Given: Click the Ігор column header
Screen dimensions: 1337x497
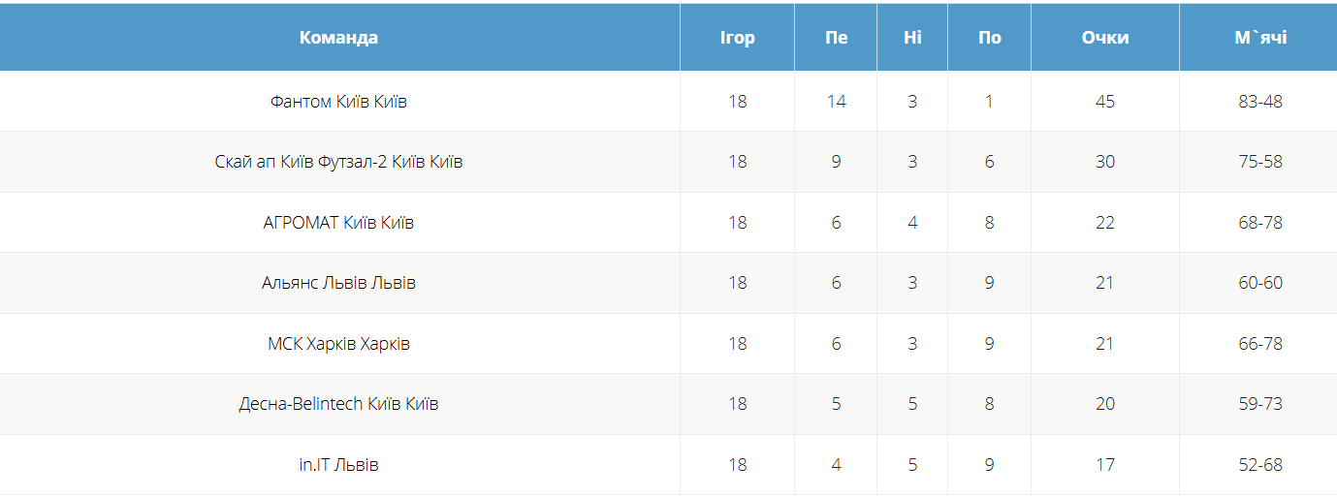Looking at the screenshot, I should [x=737, y=38].
